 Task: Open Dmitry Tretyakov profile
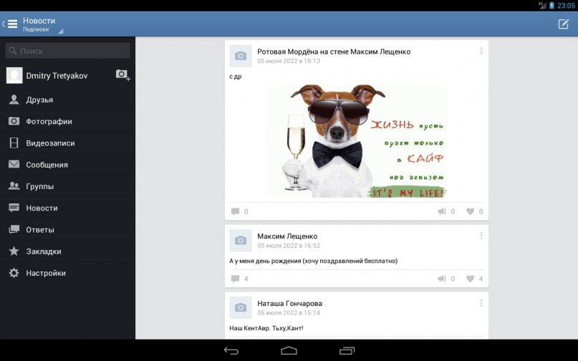(57, 75)
